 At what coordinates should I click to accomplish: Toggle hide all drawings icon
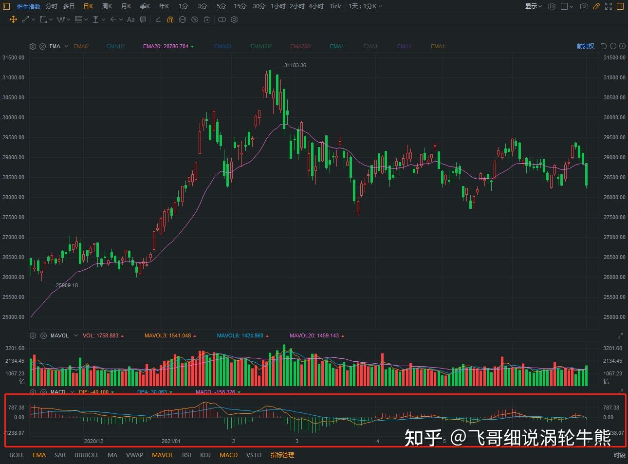tap(194, 19)
